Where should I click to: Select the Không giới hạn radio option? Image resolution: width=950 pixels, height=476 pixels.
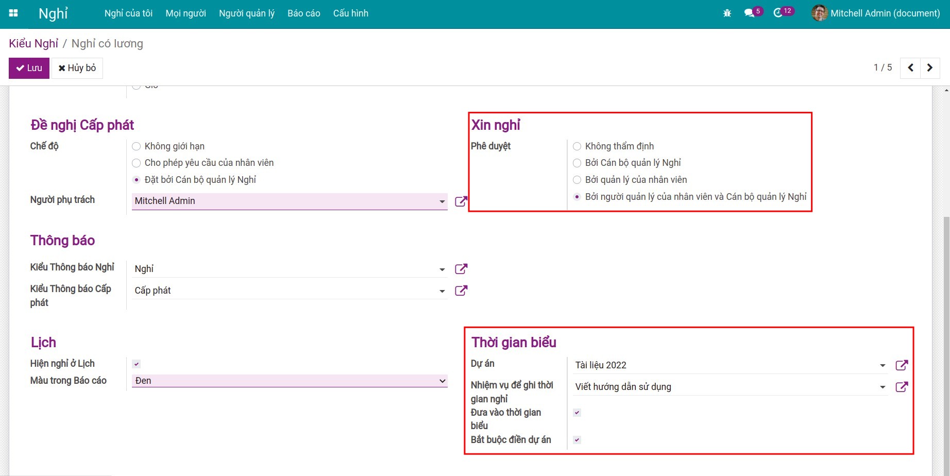tap(137, 146)
